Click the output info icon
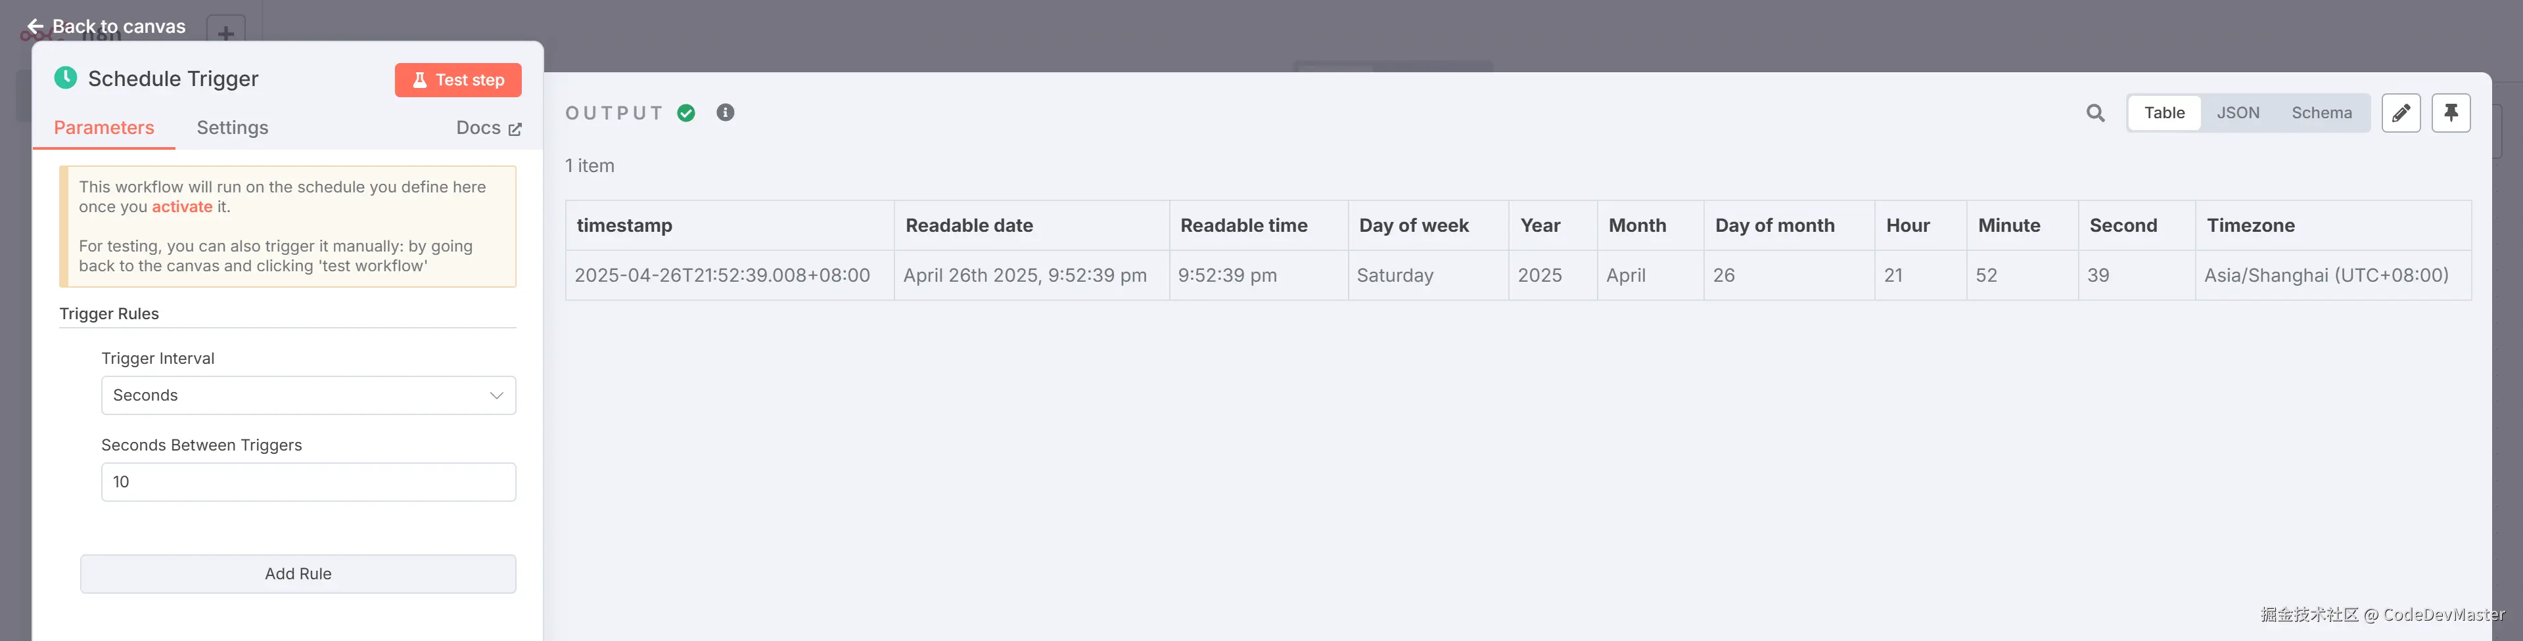The width and height of the screenshot is (2523, 641). (x=725, y=112)
